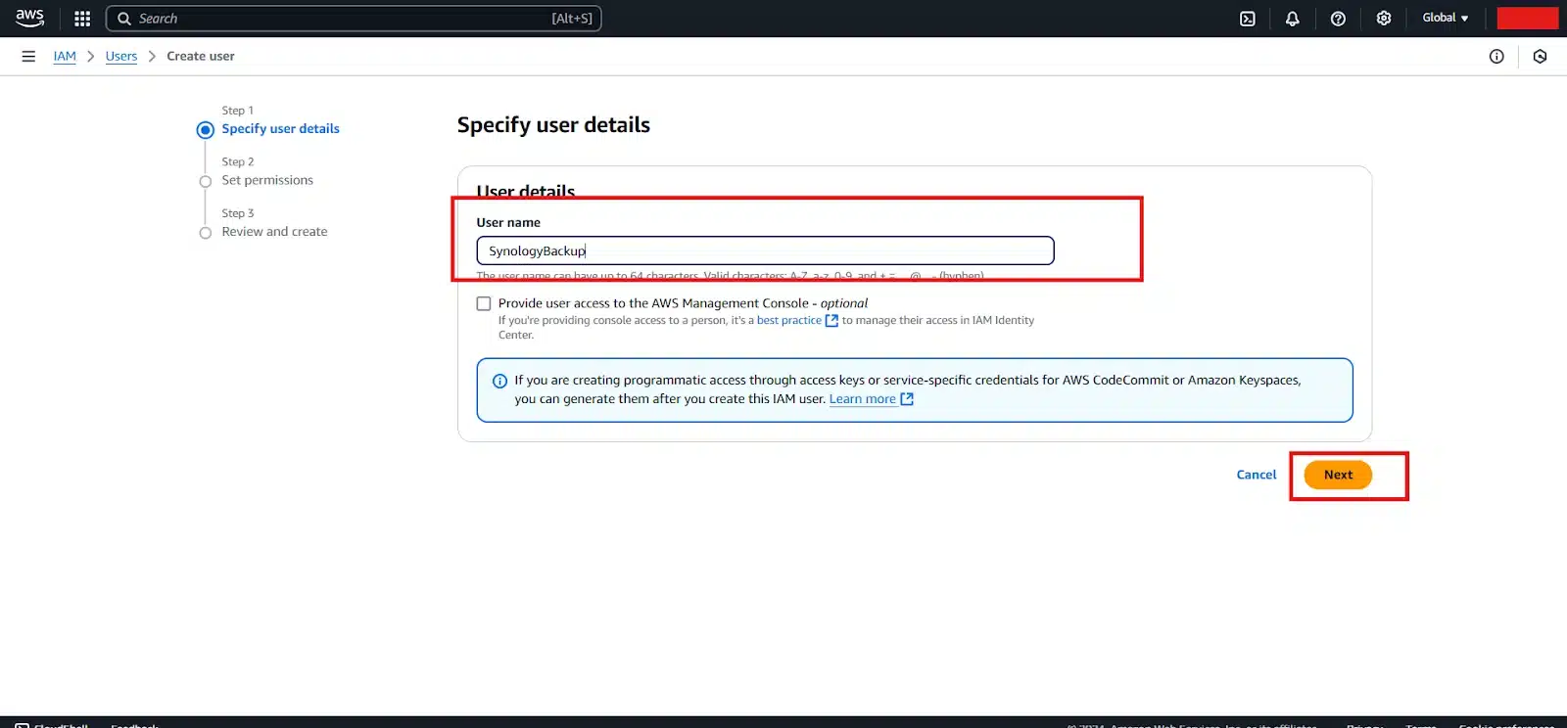Open the services grid menu
This screenshot has height=728, width=1567.
point(82,19)
